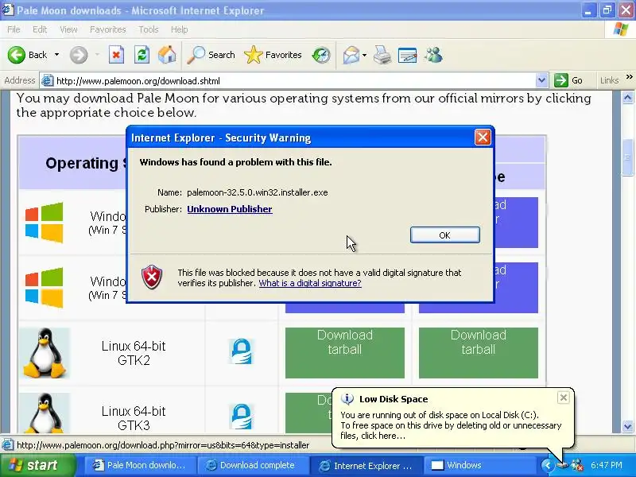The height and width of the screenshot is (477, 636).
Task: Click the lock icon in GTK2 row
Action: point(242,351)
